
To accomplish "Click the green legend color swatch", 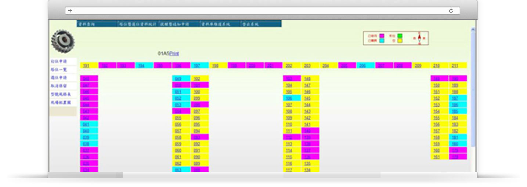I will pos(400,36).
